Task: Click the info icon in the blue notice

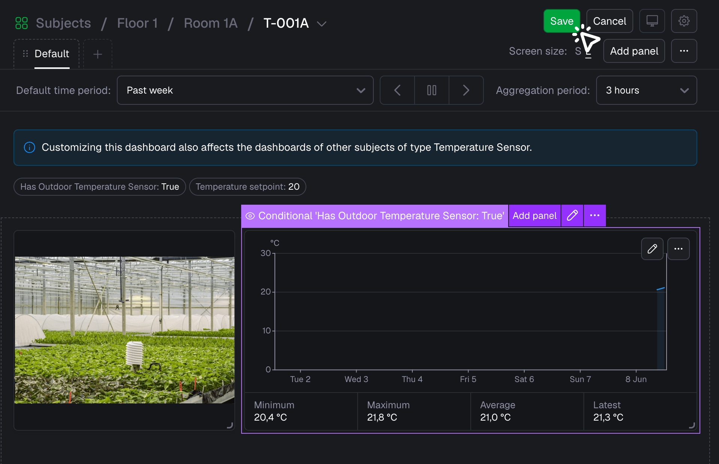Action: point(30,147)
